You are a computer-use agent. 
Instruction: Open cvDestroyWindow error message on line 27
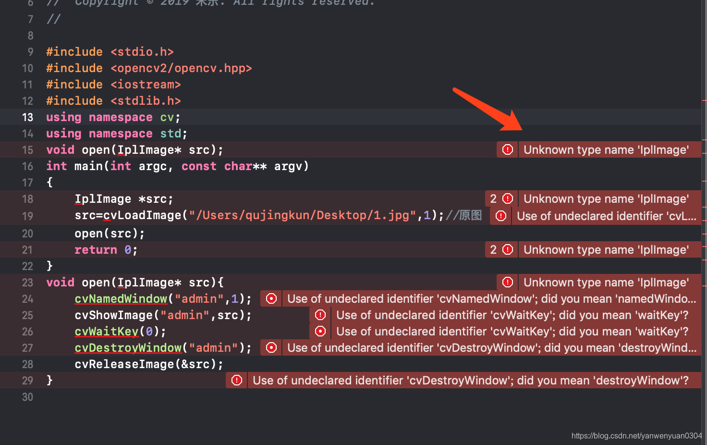(x=492, y=347)
